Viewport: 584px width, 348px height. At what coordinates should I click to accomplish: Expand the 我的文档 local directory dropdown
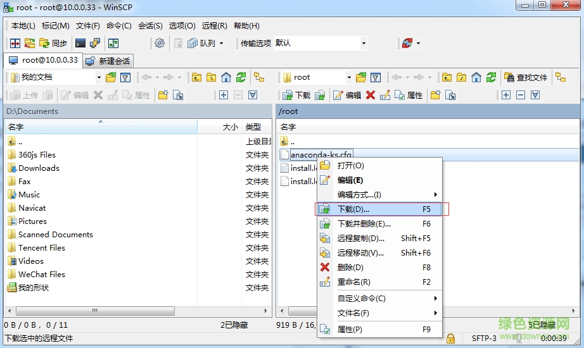[99, 77]
